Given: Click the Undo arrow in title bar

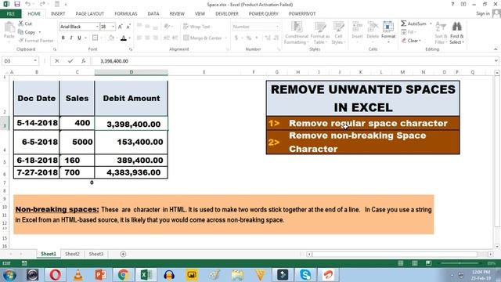Looking at the screenshot, I should 28,4.
